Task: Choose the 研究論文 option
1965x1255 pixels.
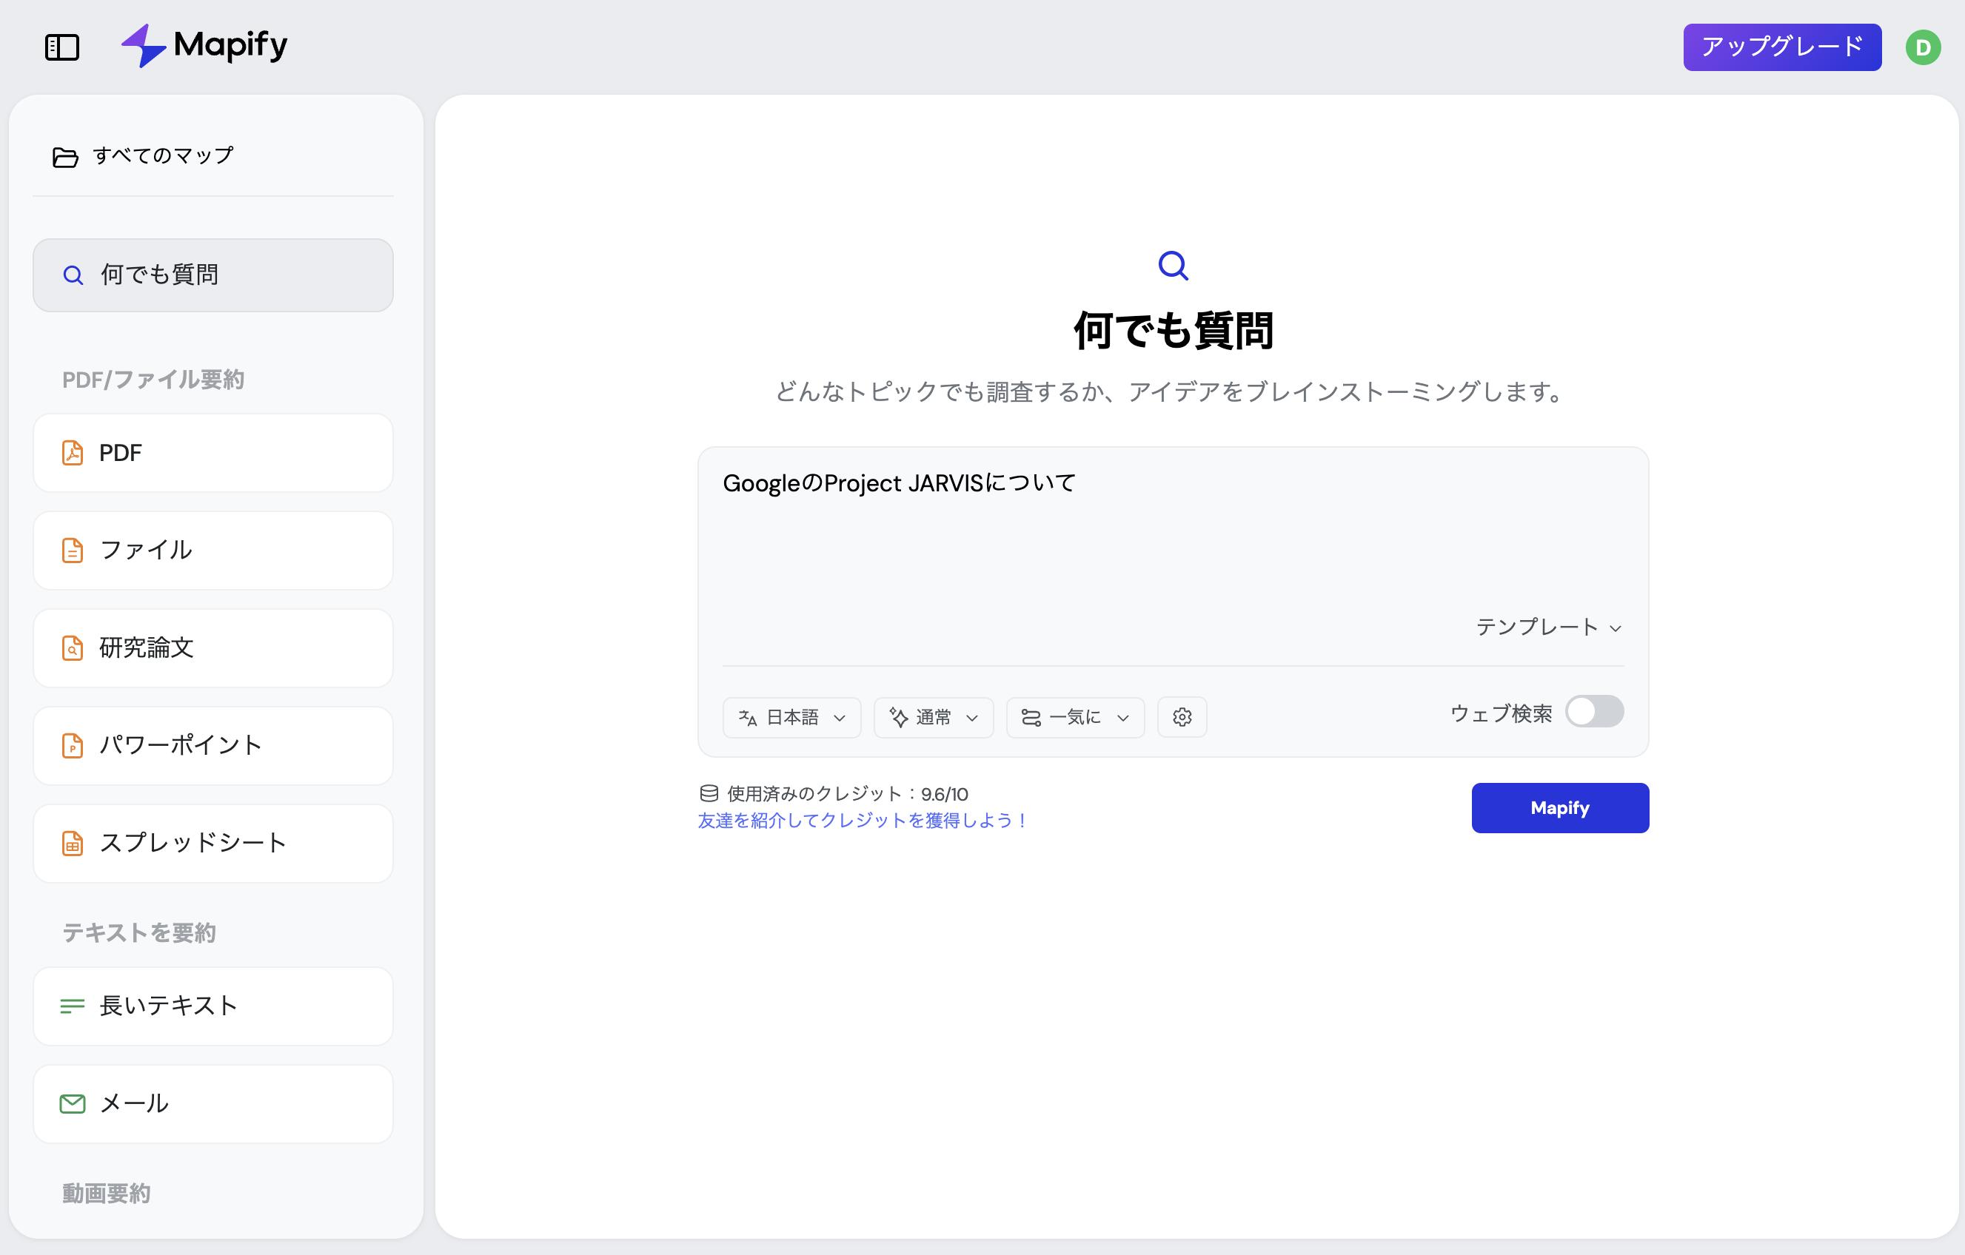Action: (213, 648)
